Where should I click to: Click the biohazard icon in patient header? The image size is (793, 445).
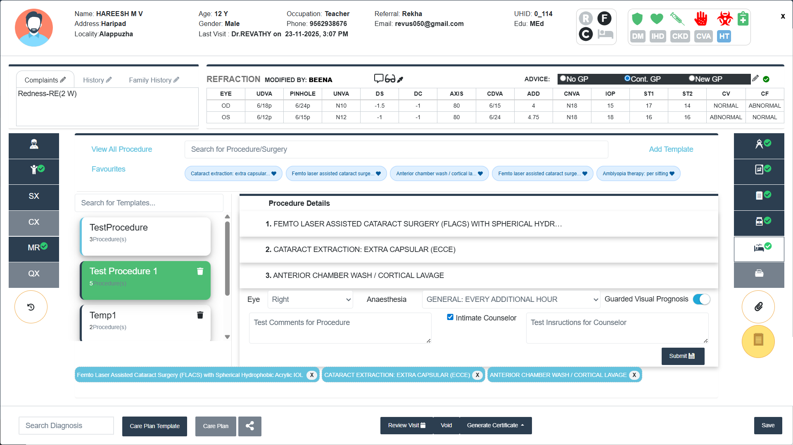(724, 19)
